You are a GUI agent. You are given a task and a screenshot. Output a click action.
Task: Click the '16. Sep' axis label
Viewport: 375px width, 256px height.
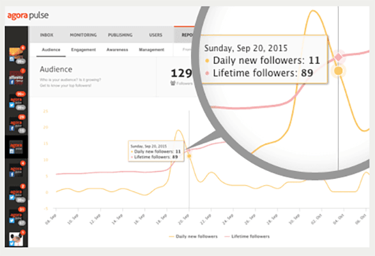139,219
